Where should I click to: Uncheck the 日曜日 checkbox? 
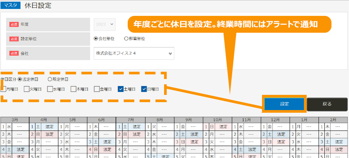pos(144,89)
